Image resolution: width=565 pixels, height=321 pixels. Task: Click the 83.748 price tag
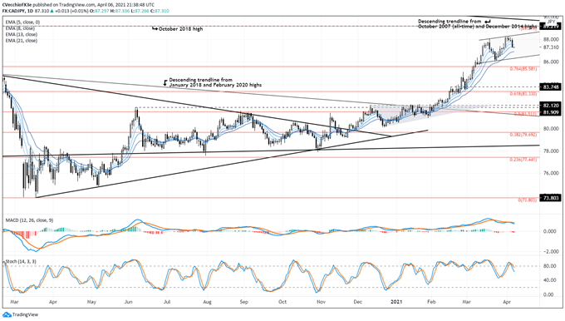(550, 87)
